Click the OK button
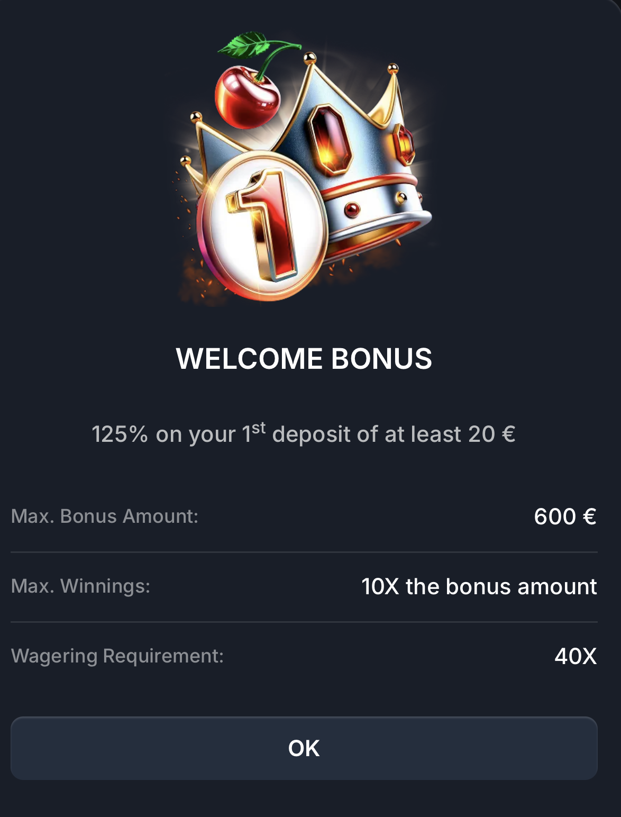The height and width of the screenshot is (817, 621). pos(304,748)
